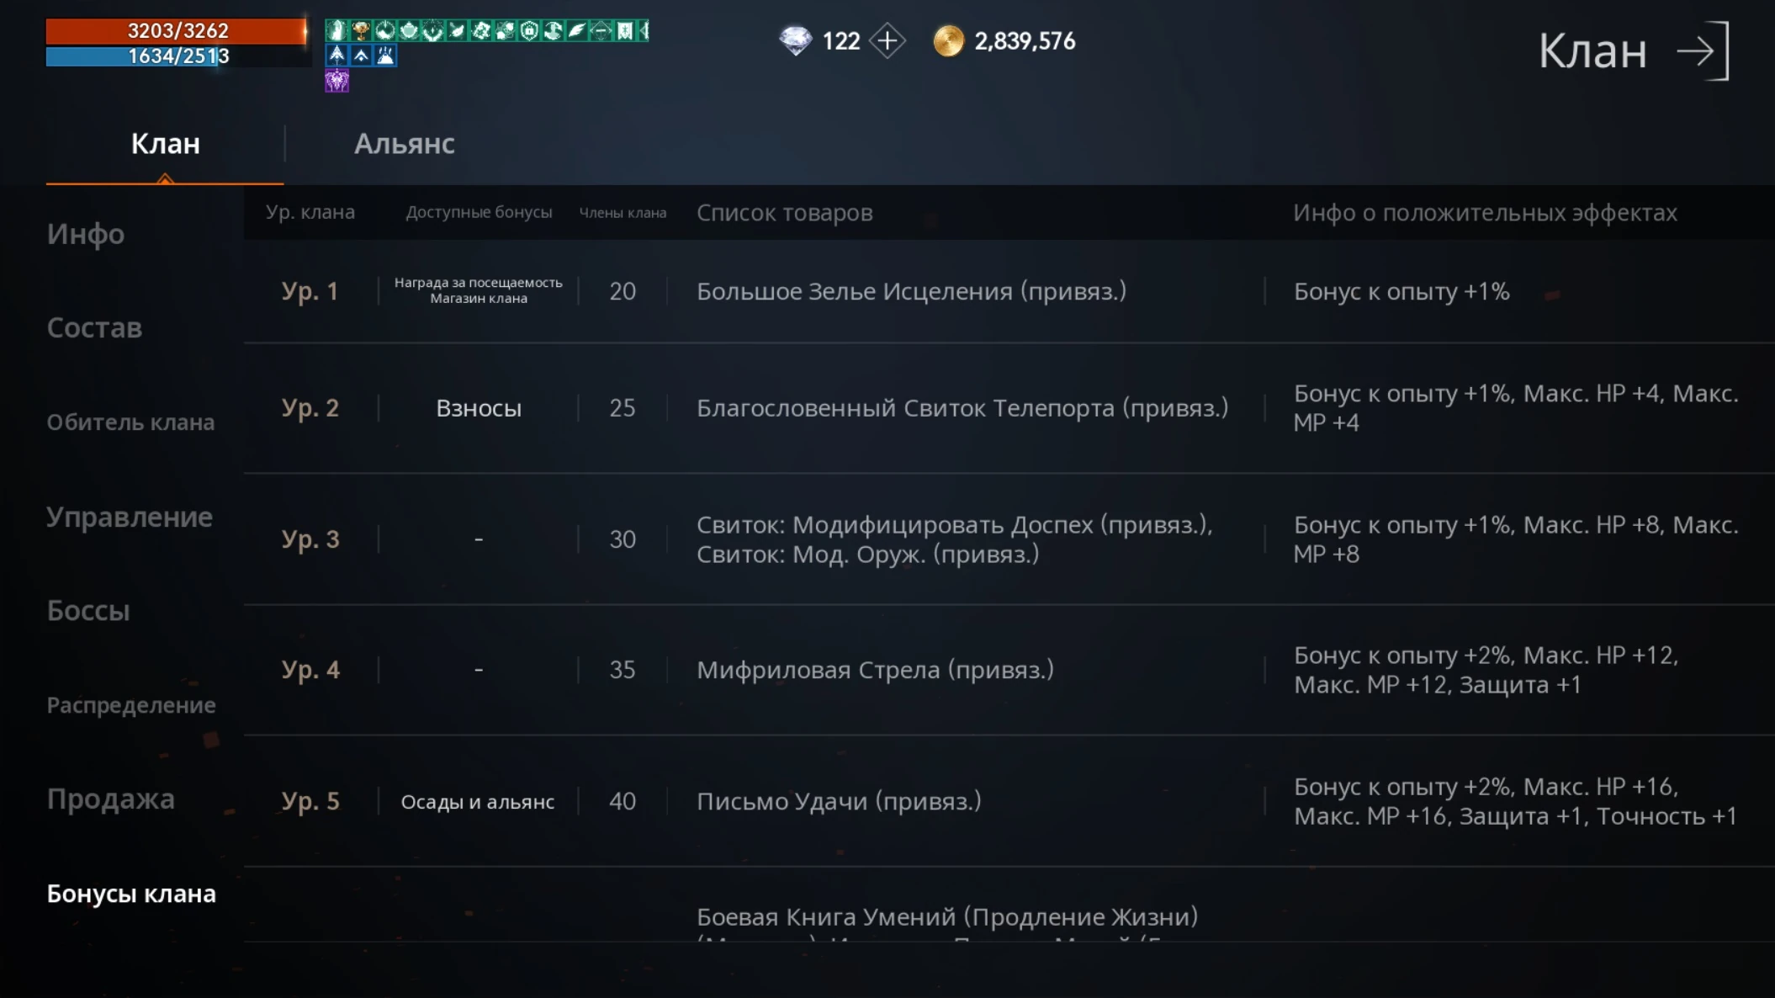The width and height of the screenshot is (1775, 998).
Task: Click the diamond currency icon
Action: click(795, 40)
